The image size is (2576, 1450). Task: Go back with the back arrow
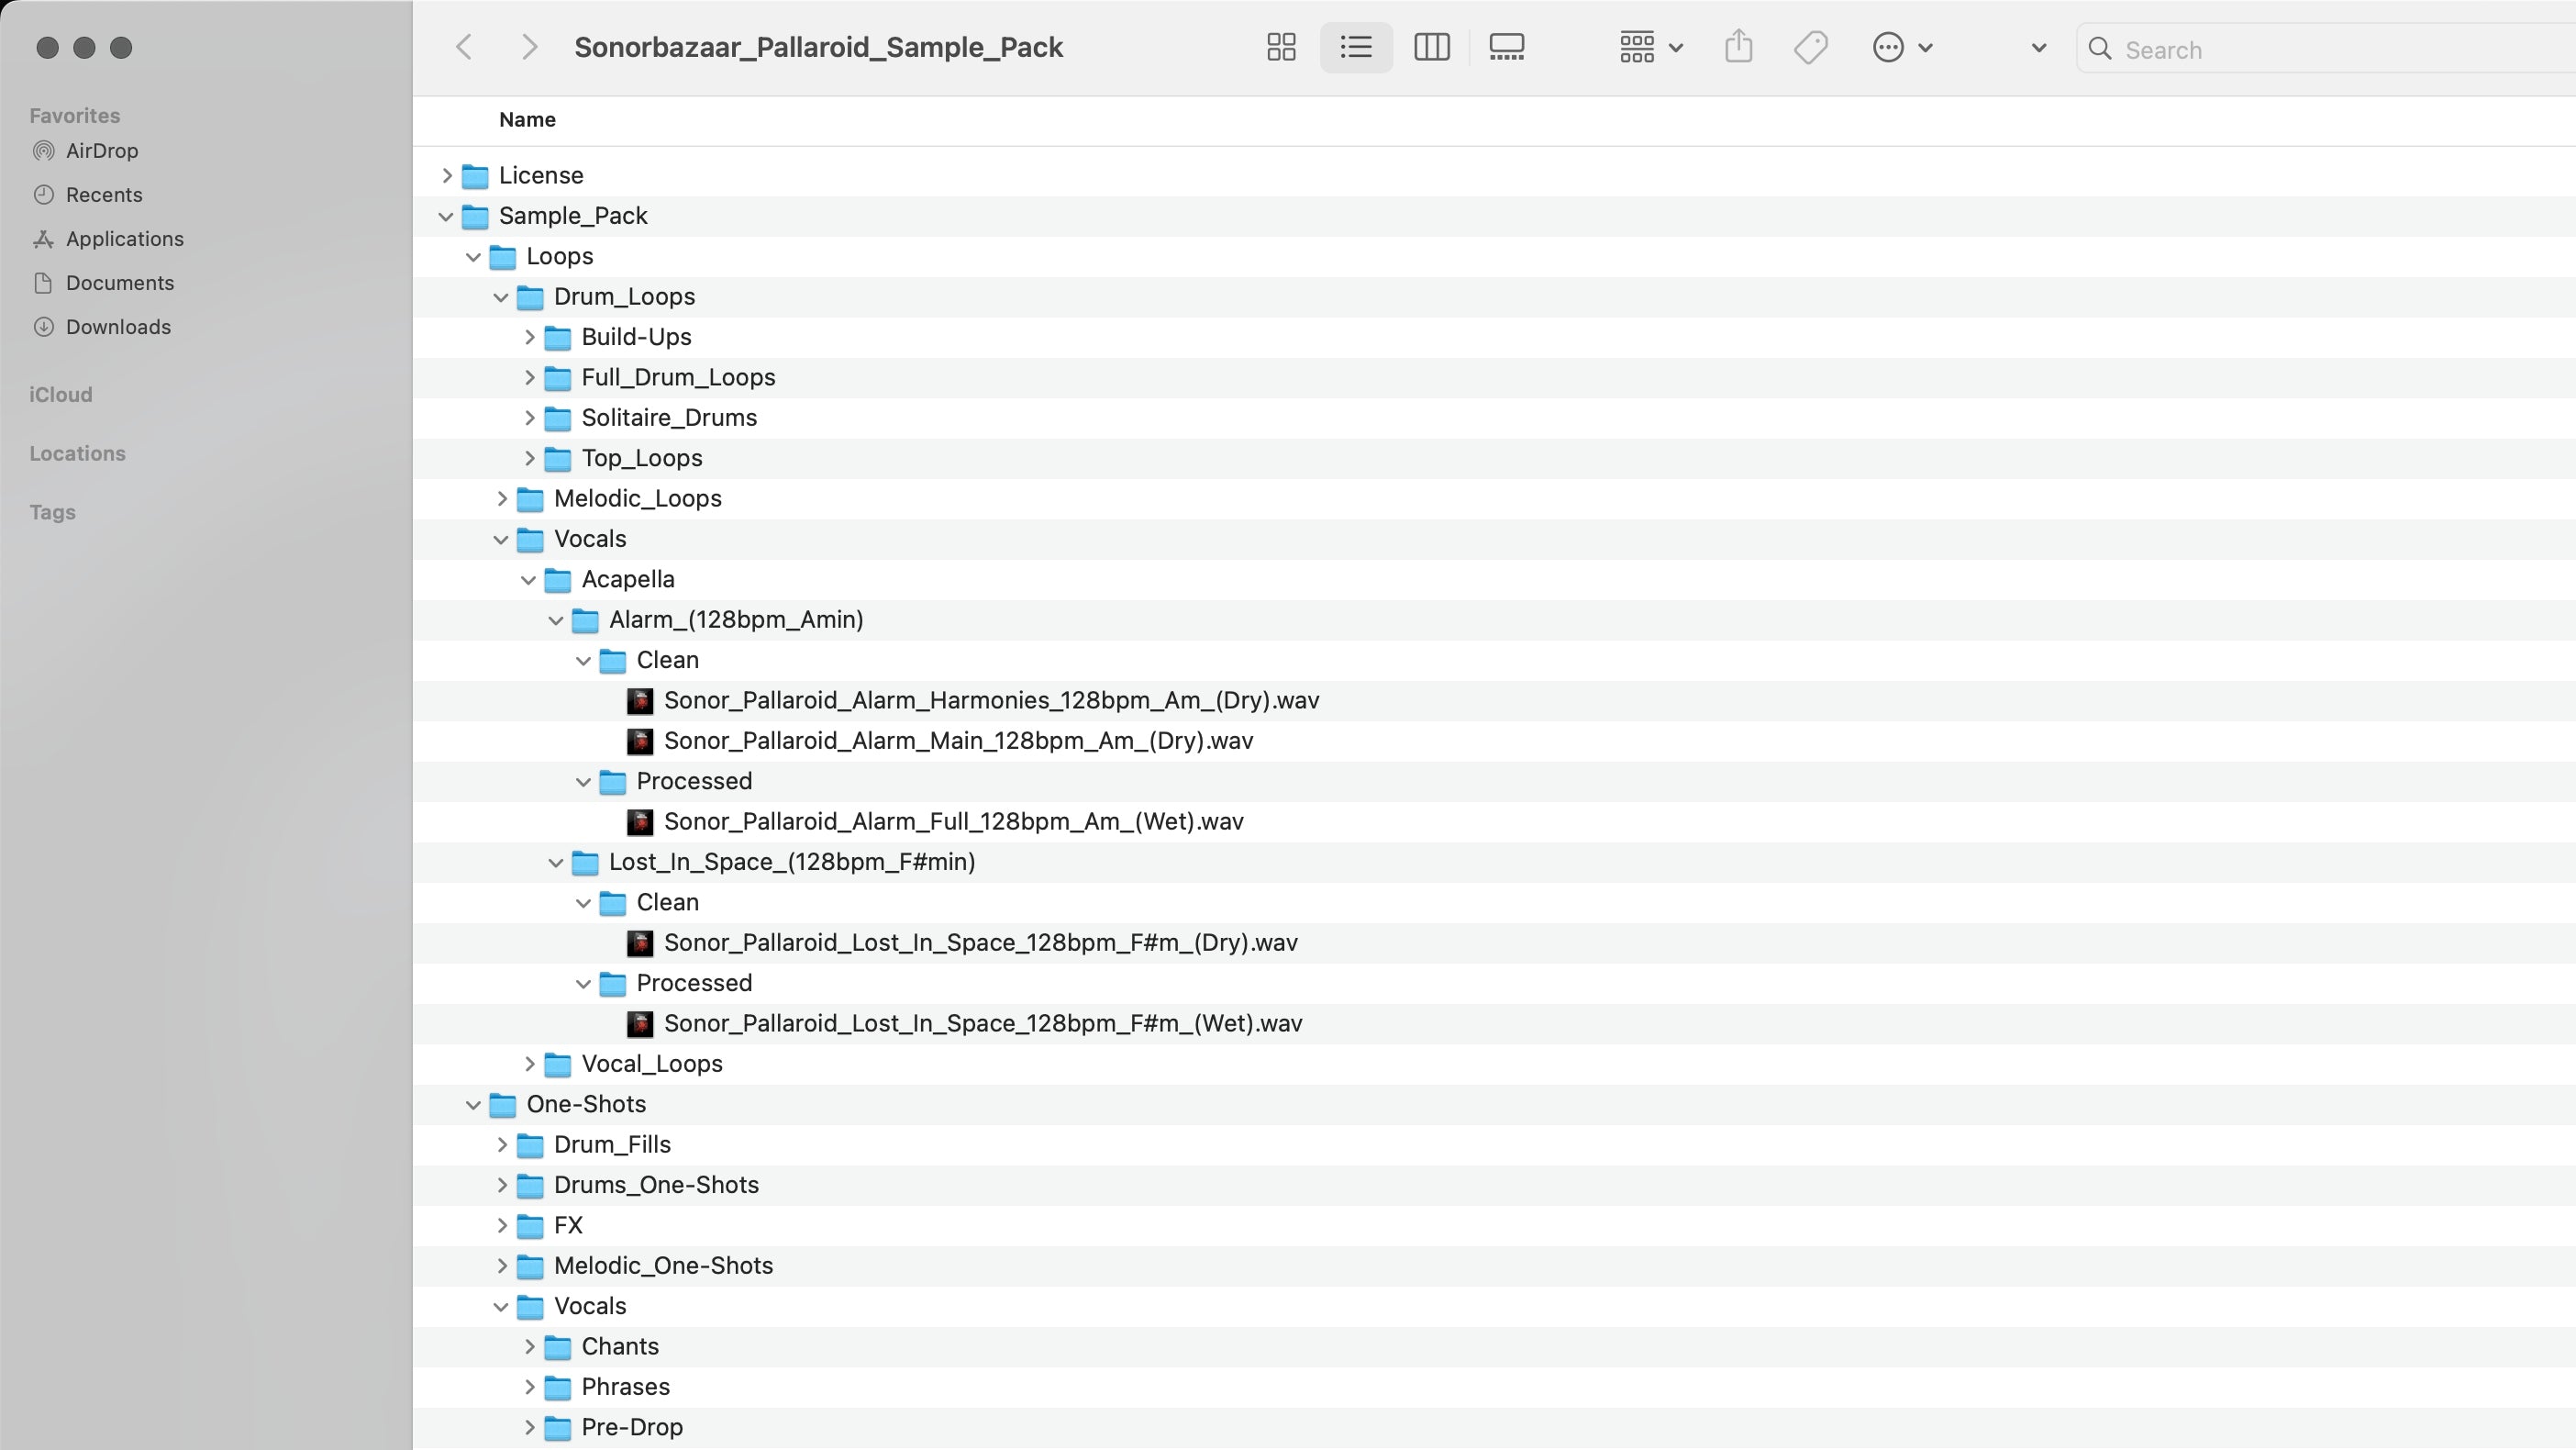464,47
